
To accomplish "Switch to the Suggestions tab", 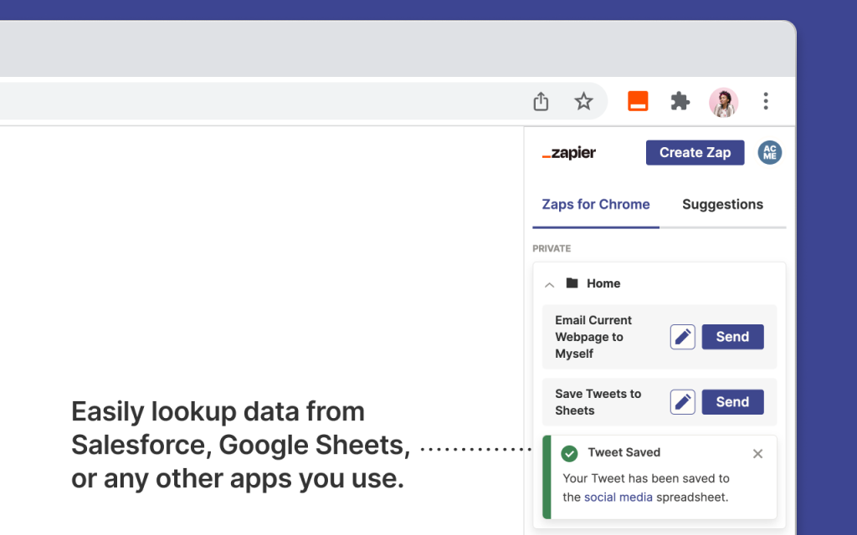I will tap(722, 205).
